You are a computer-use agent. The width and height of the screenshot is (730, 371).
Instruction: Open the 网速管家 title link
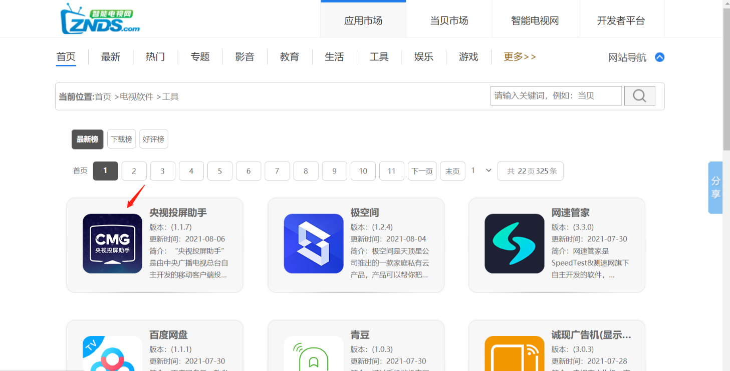pos(571,212)
